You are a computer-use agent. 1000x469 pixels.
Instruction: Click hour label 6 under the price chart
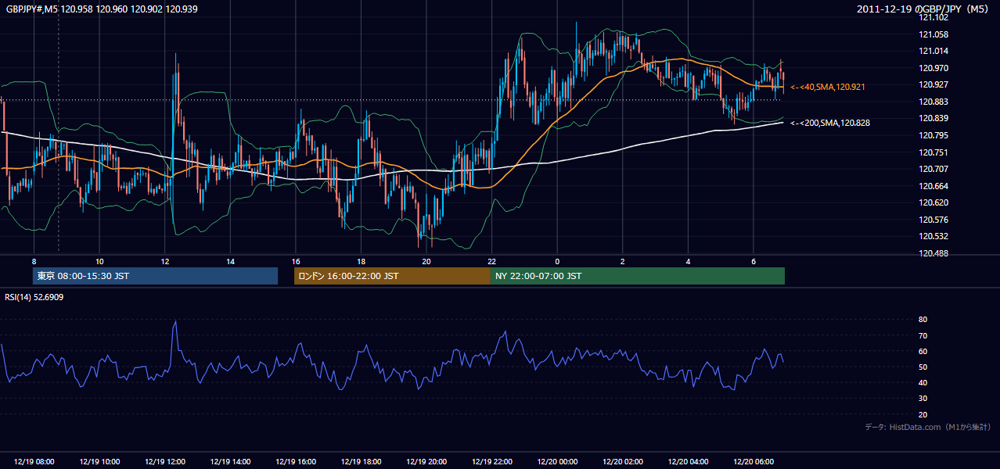tap(753, 261)
